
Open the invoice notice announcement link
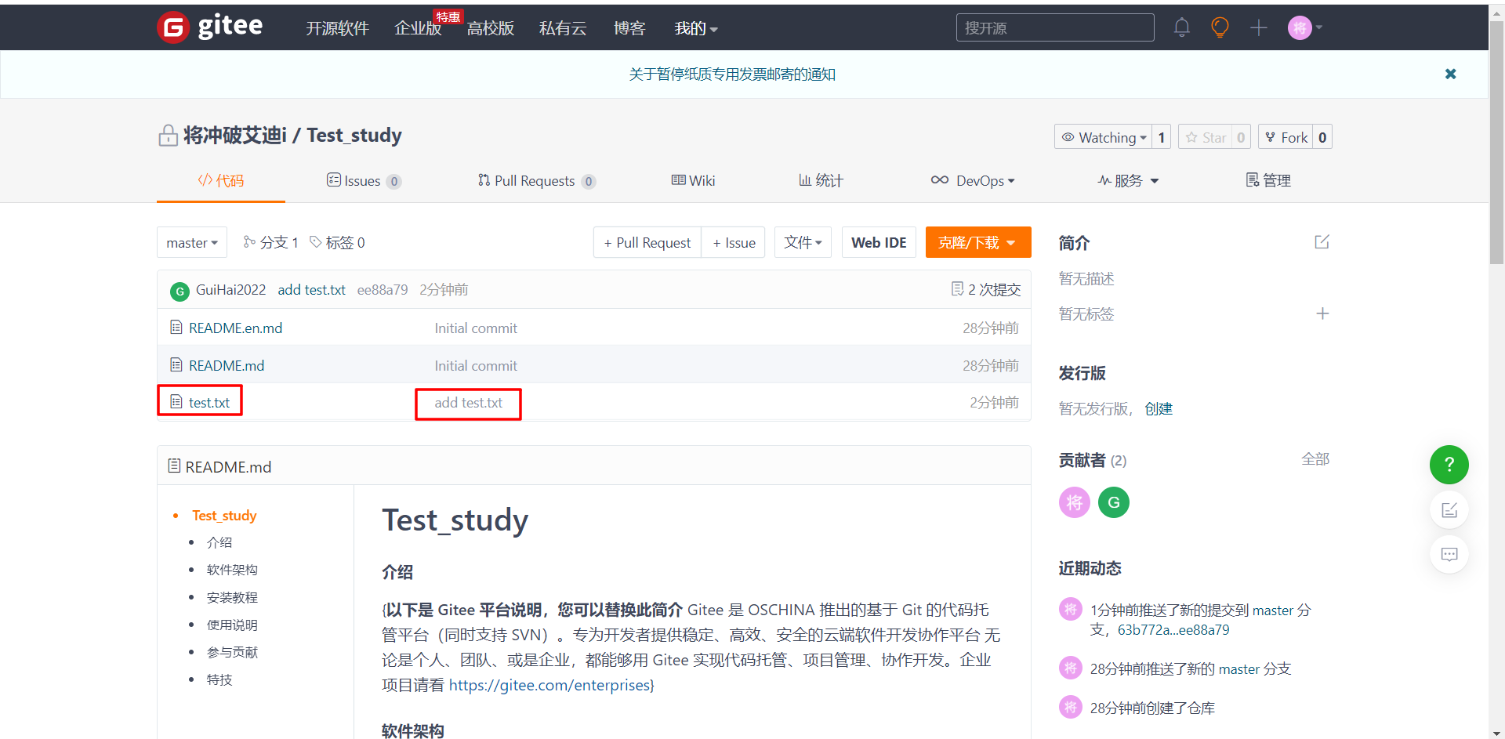(x=732, y=74)
